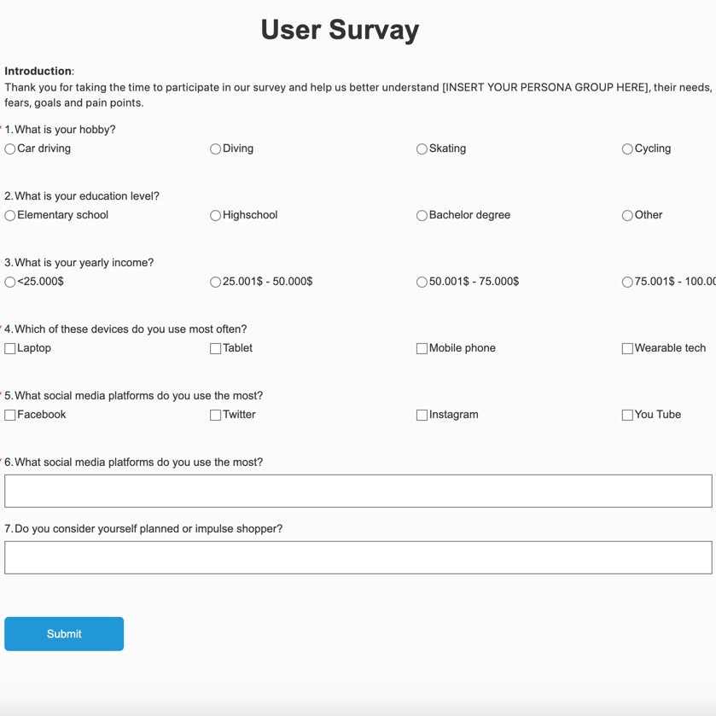The width and height of the screenshot is (716, 716).
Task: Focus the question 6 text field
Action: (358, 491)
